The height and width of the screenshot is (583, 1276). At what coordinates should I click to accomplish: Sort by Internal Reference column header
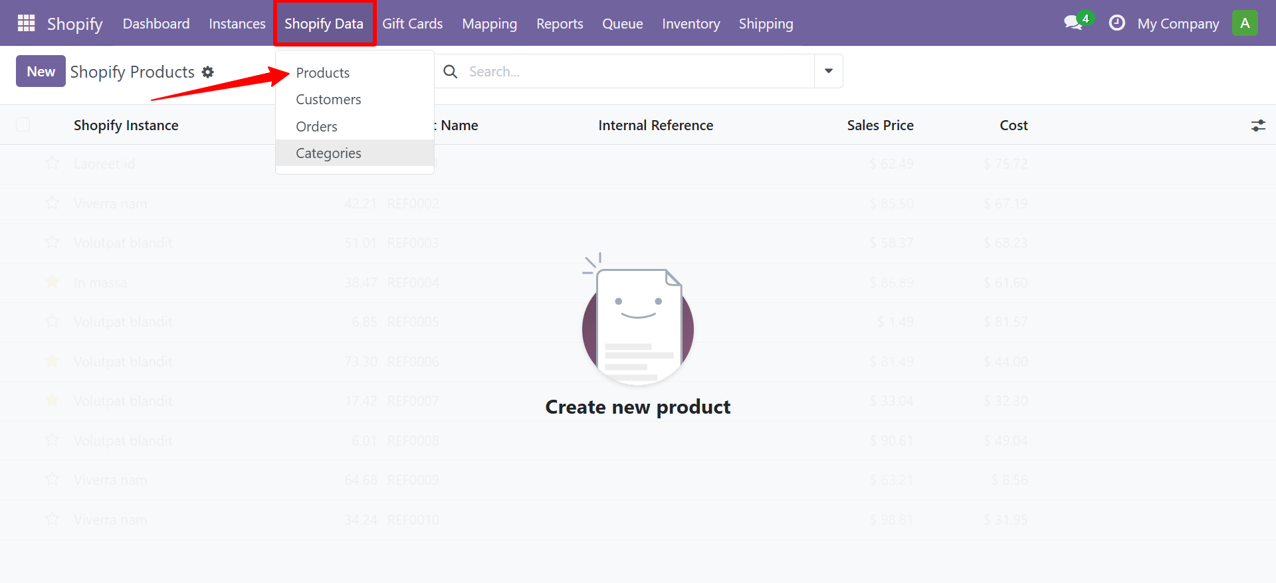pyautogui.click(x=656, y=125)
